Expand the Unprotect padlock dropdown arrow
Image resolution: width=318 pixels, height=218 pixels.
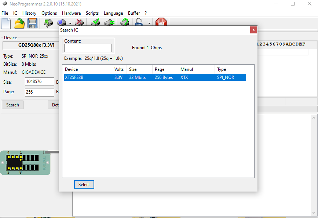(x=150, y=23)
